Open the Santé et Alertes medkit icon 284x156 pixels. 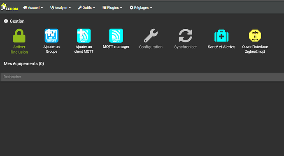pos(221,36)
